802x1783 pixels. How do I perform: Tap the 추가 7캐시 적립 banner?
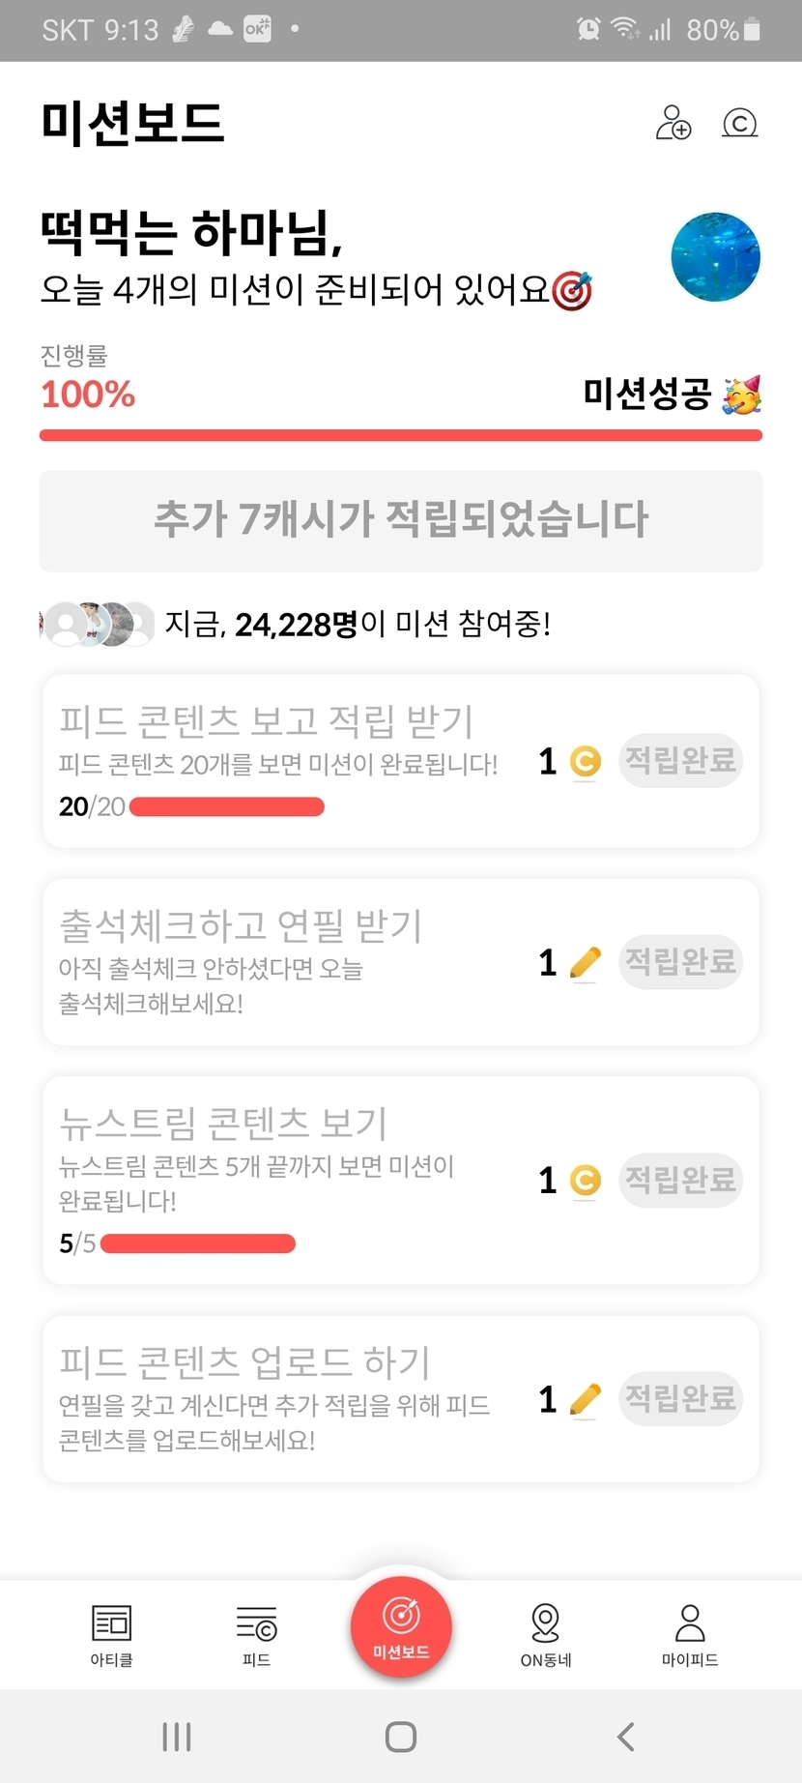point(401,520)
